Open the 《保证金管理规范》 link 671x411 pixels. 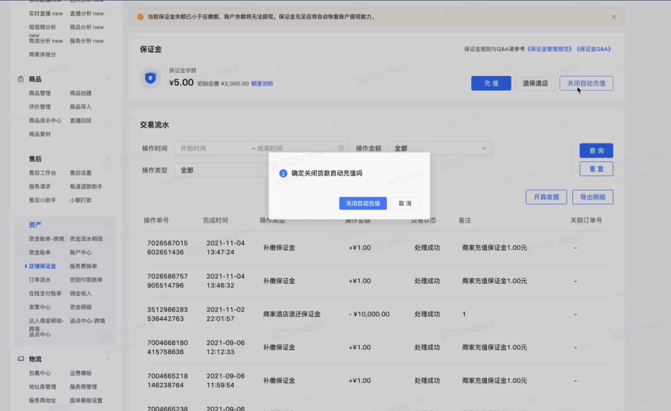[549, 49]
